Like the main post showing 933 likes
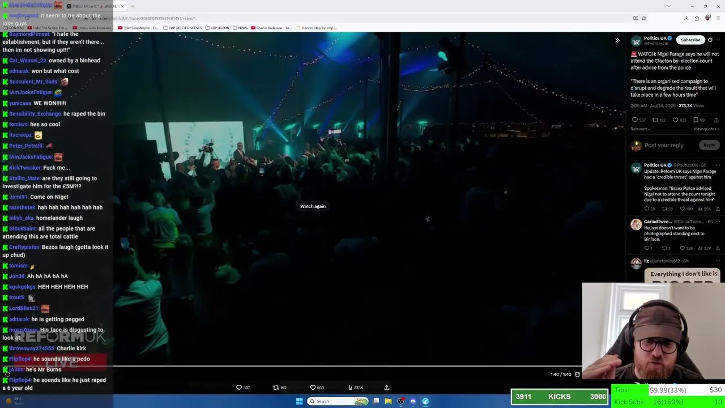 click(x=679, y=120)
